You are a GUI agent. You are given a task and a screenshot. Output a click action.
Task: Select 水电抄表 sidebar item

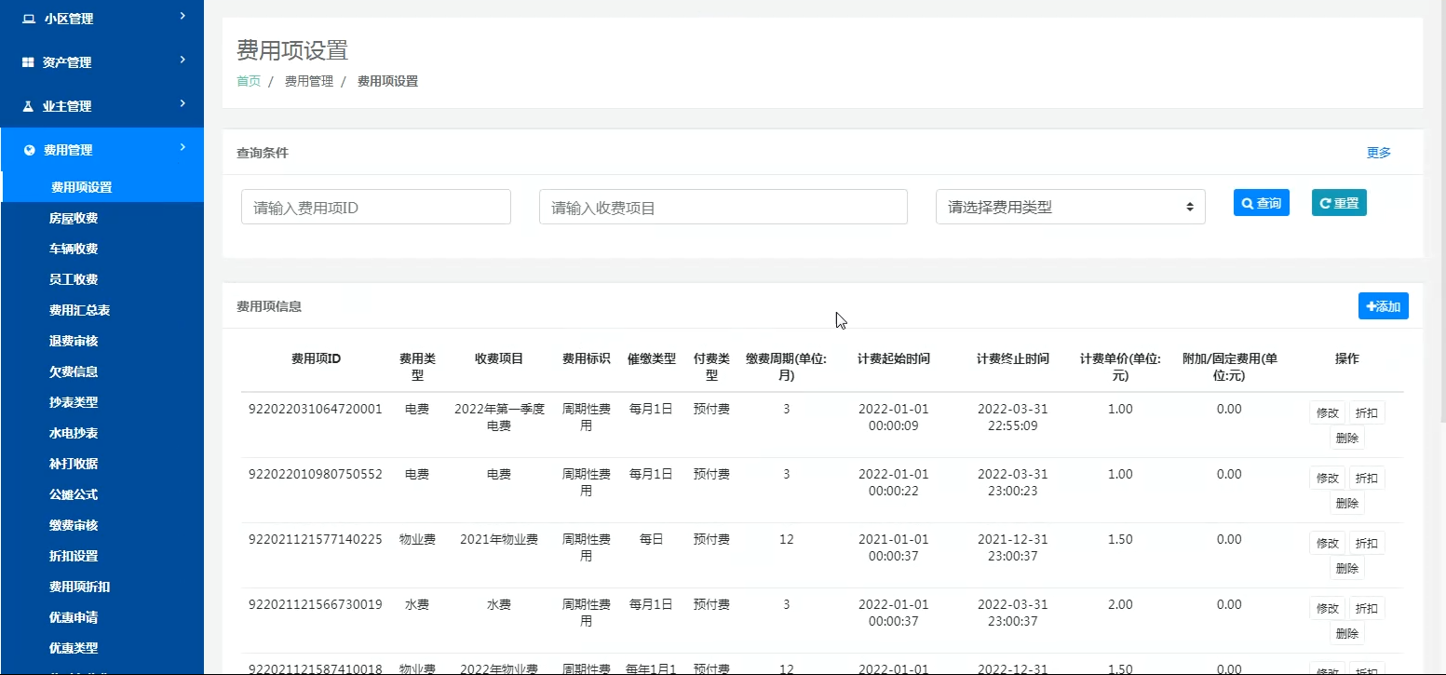click(74, 433)
